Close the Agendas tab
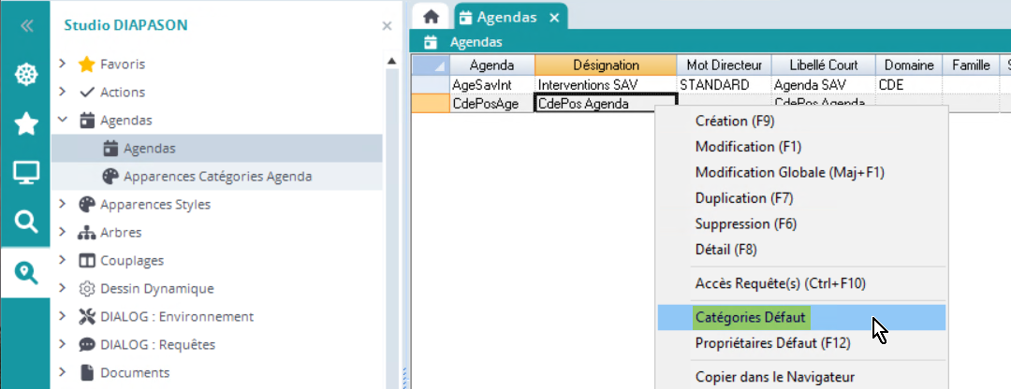 pos(554,17)
